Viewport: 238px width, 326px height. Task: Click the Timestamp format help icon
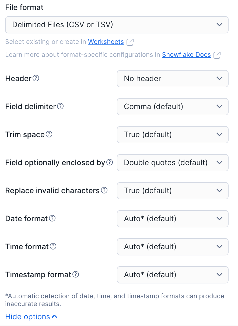[x=76, y=275]
